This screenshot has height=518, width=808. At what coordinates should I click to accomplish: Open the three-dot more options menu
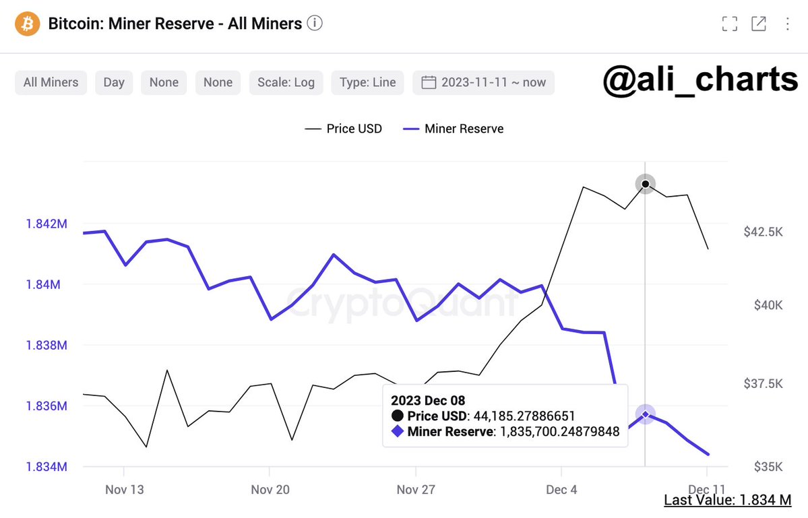[787, 24]
